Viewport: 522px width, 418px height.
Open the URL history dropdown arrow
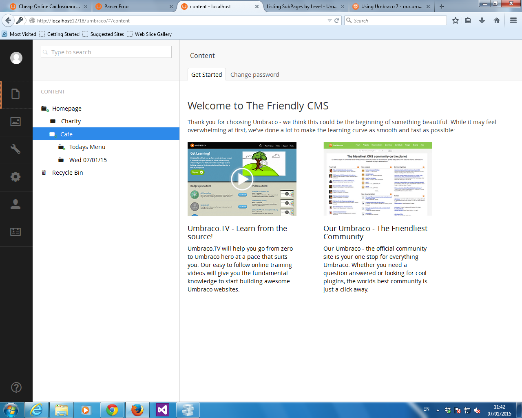330,20
